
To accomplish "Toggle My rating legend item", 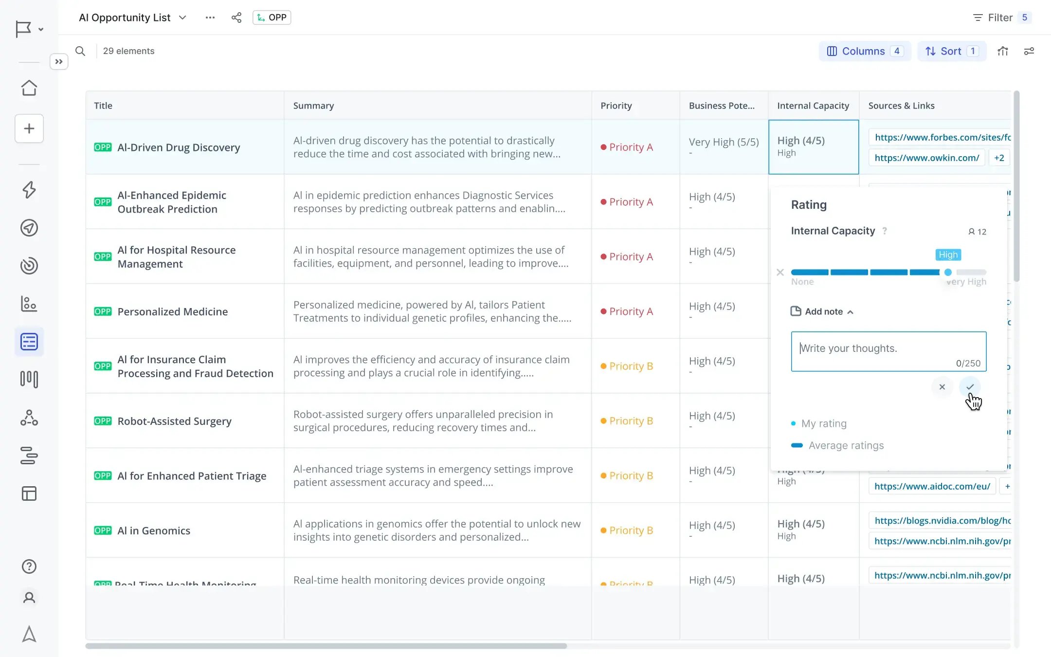I will point(819,423).
